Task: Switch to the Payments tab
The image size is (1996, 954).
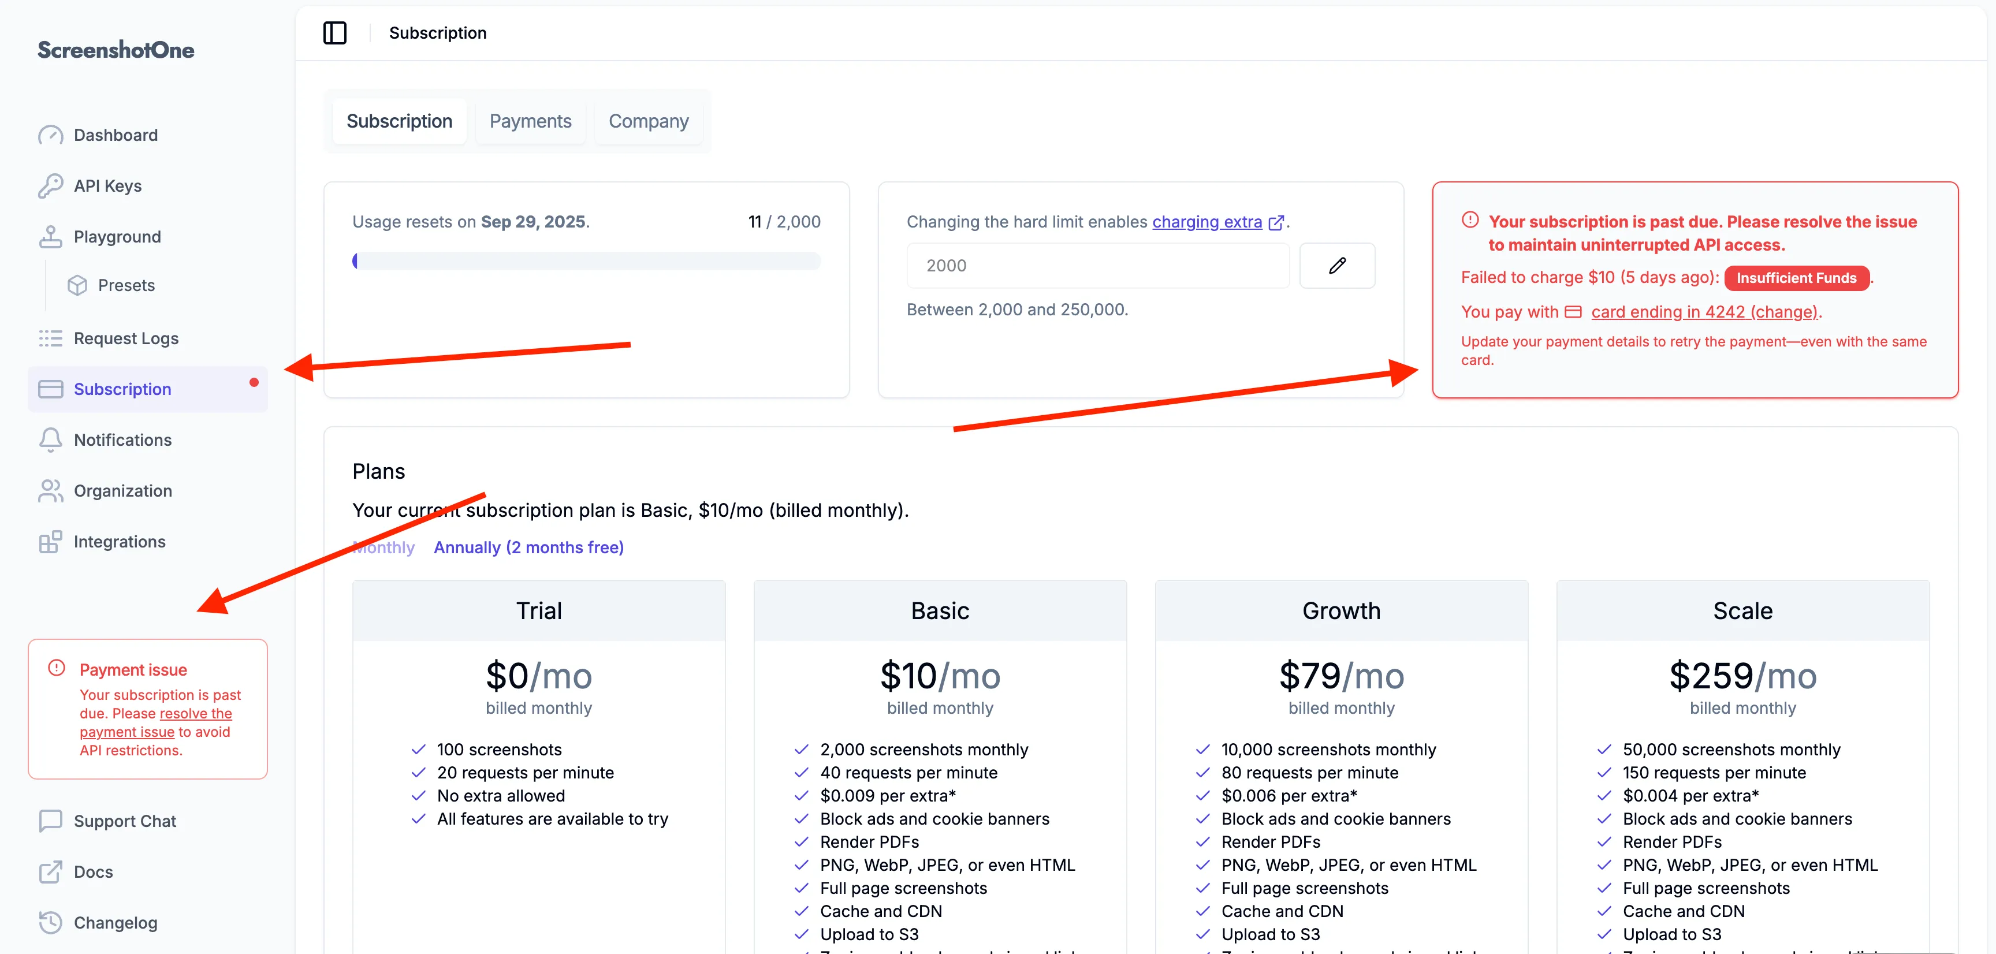Action: 530,121
